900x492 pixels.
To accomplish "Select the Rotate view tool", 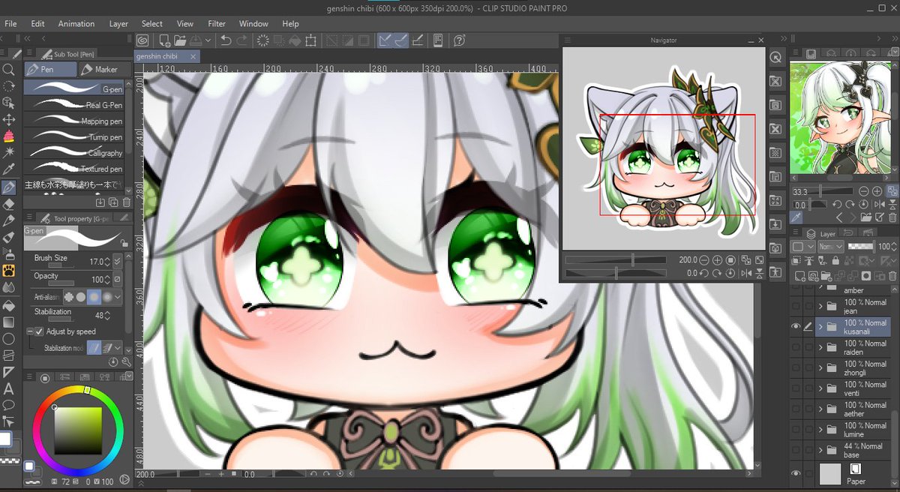I will point(8,85).
